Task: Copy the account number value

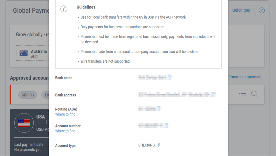Action: 166,125
